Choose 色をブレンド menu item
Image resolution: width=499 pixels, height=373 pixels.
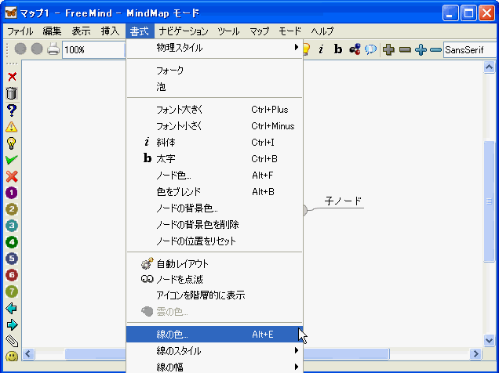tap(214, 192)
